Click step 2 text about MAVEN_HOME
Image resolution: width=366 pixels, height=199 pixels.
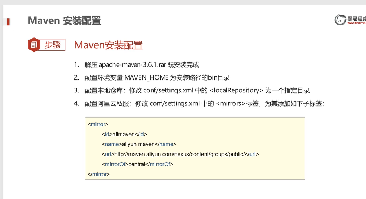(157, 77)
